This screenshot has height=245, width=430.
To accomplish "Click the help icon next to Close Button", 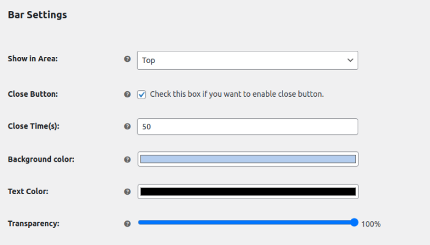I will point(127,94).
